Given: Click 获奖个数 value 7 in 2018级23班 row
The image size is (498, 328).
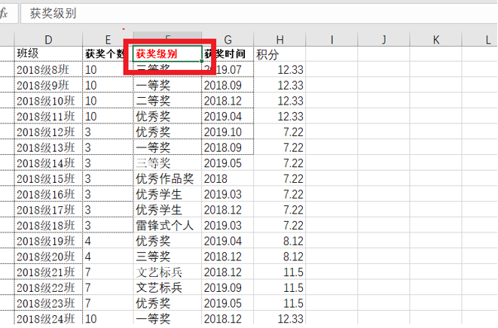Looking at the screenshot, I should pos(108,303).
